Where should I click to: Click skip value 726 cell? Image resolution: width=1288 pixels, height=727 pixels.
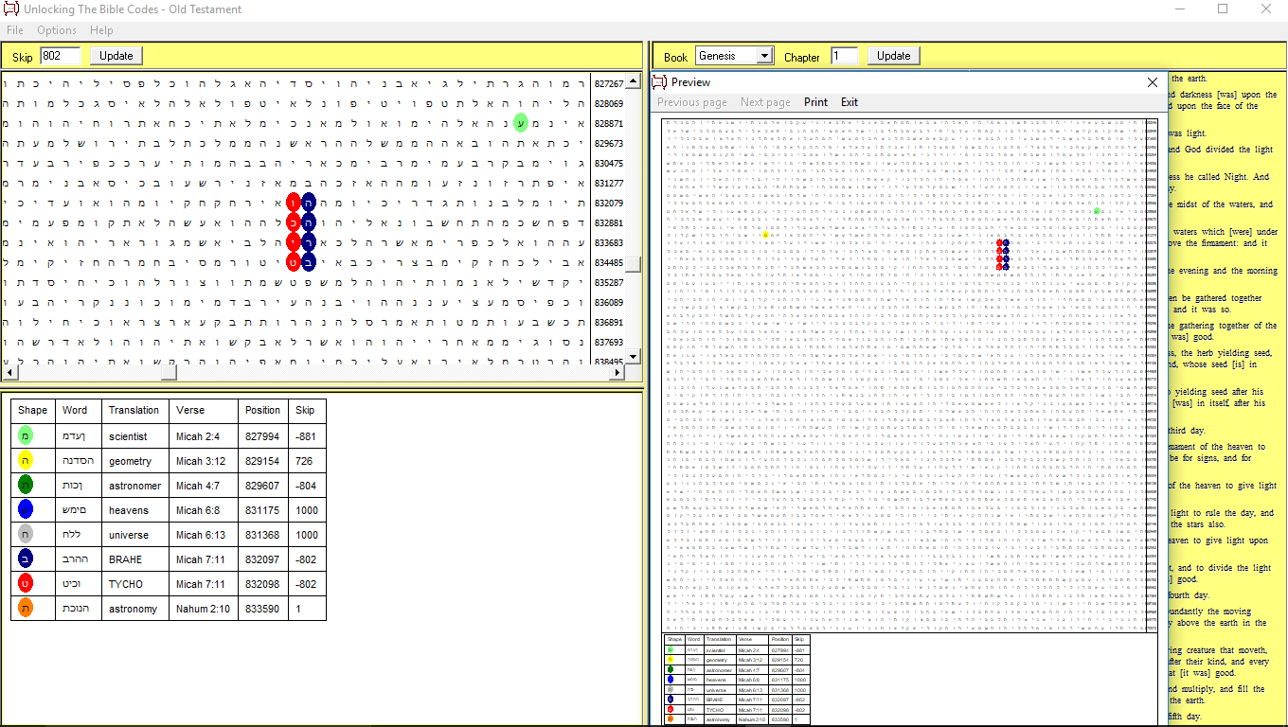(x=308, y=461)
